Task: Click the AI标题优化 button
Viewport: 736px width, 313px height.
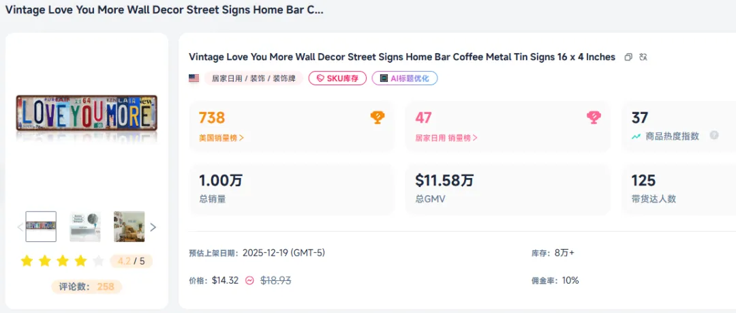Action: 404,78
